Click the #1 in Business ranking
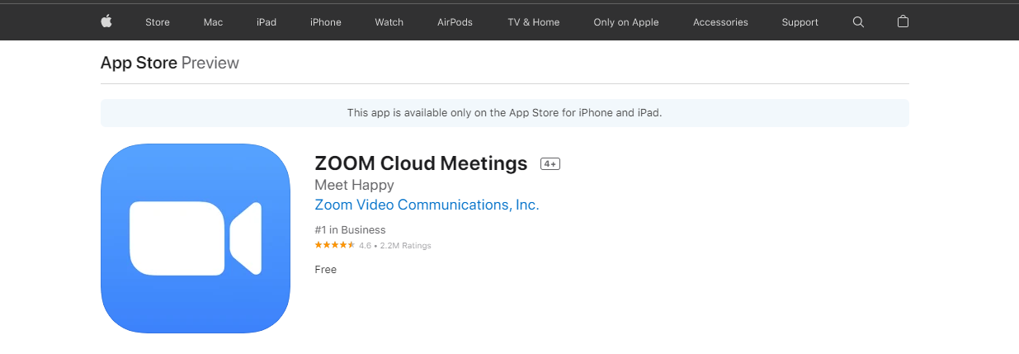Viewport: 1019px width, 354px height. coord(351,230)
